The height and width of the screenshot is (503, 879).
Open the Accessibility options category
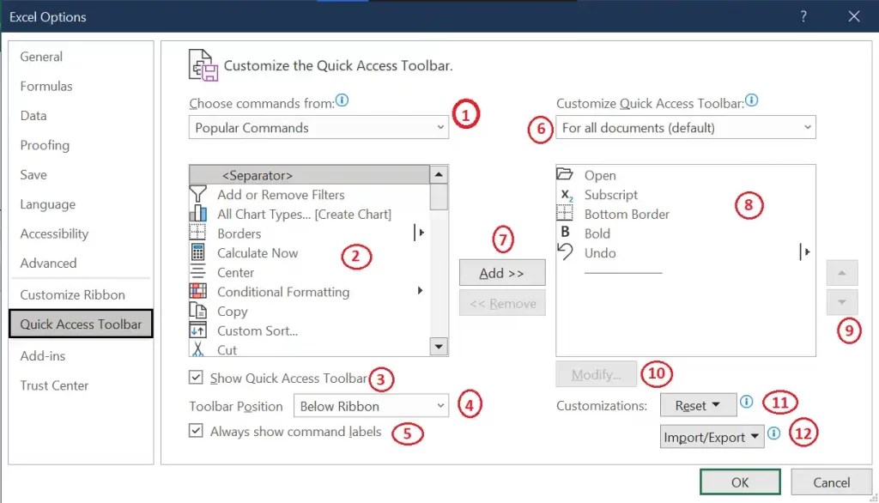(54, 233)
